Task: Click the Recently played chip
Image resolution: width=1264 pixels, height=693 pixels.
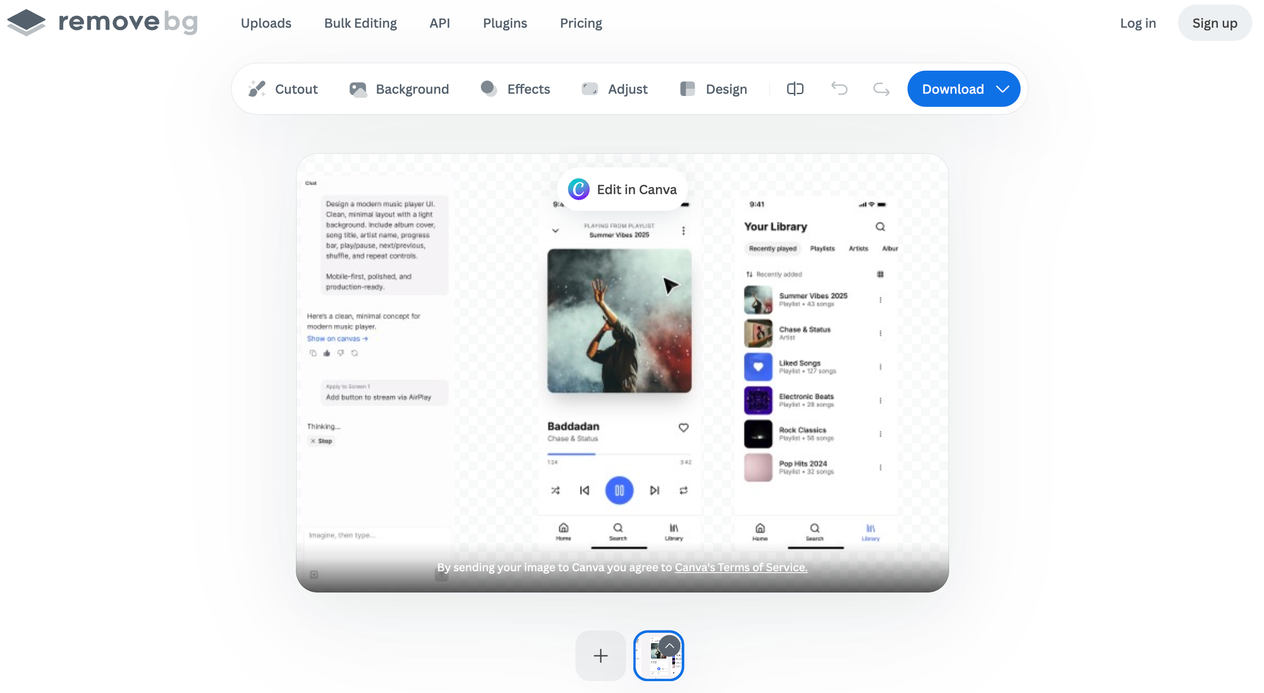Action: click(772, 249)
